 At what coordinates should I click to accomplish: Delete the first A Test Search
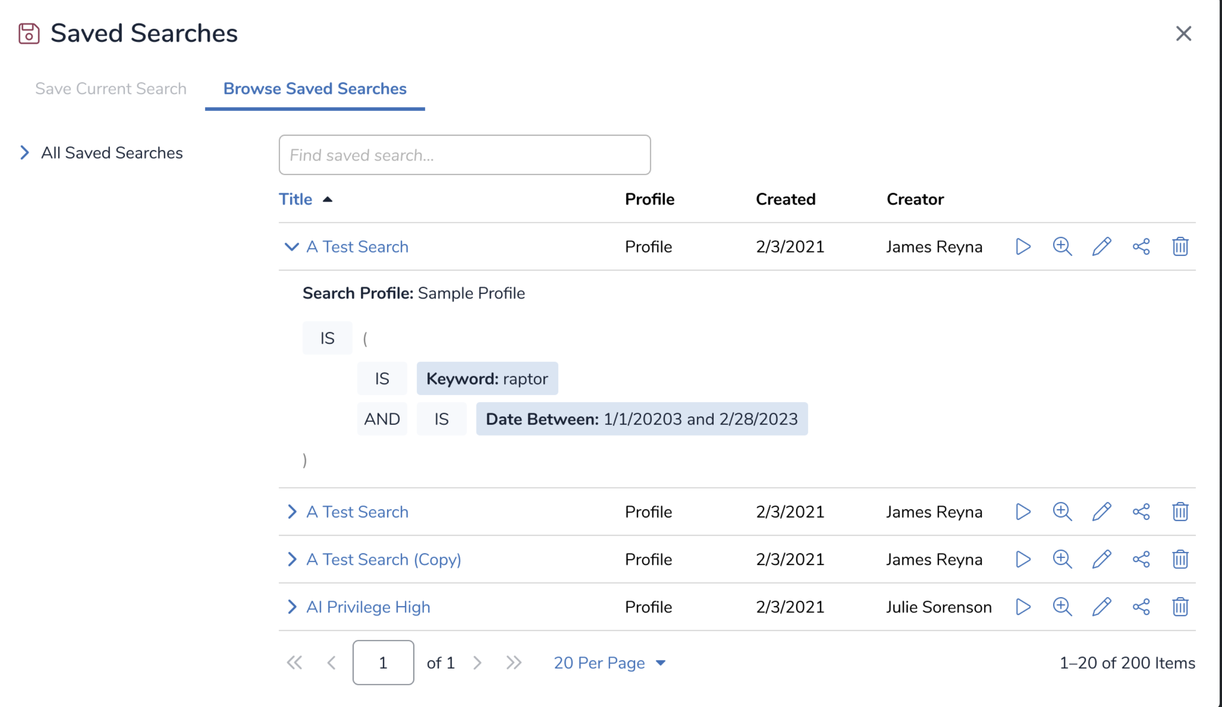[1180, 246]
